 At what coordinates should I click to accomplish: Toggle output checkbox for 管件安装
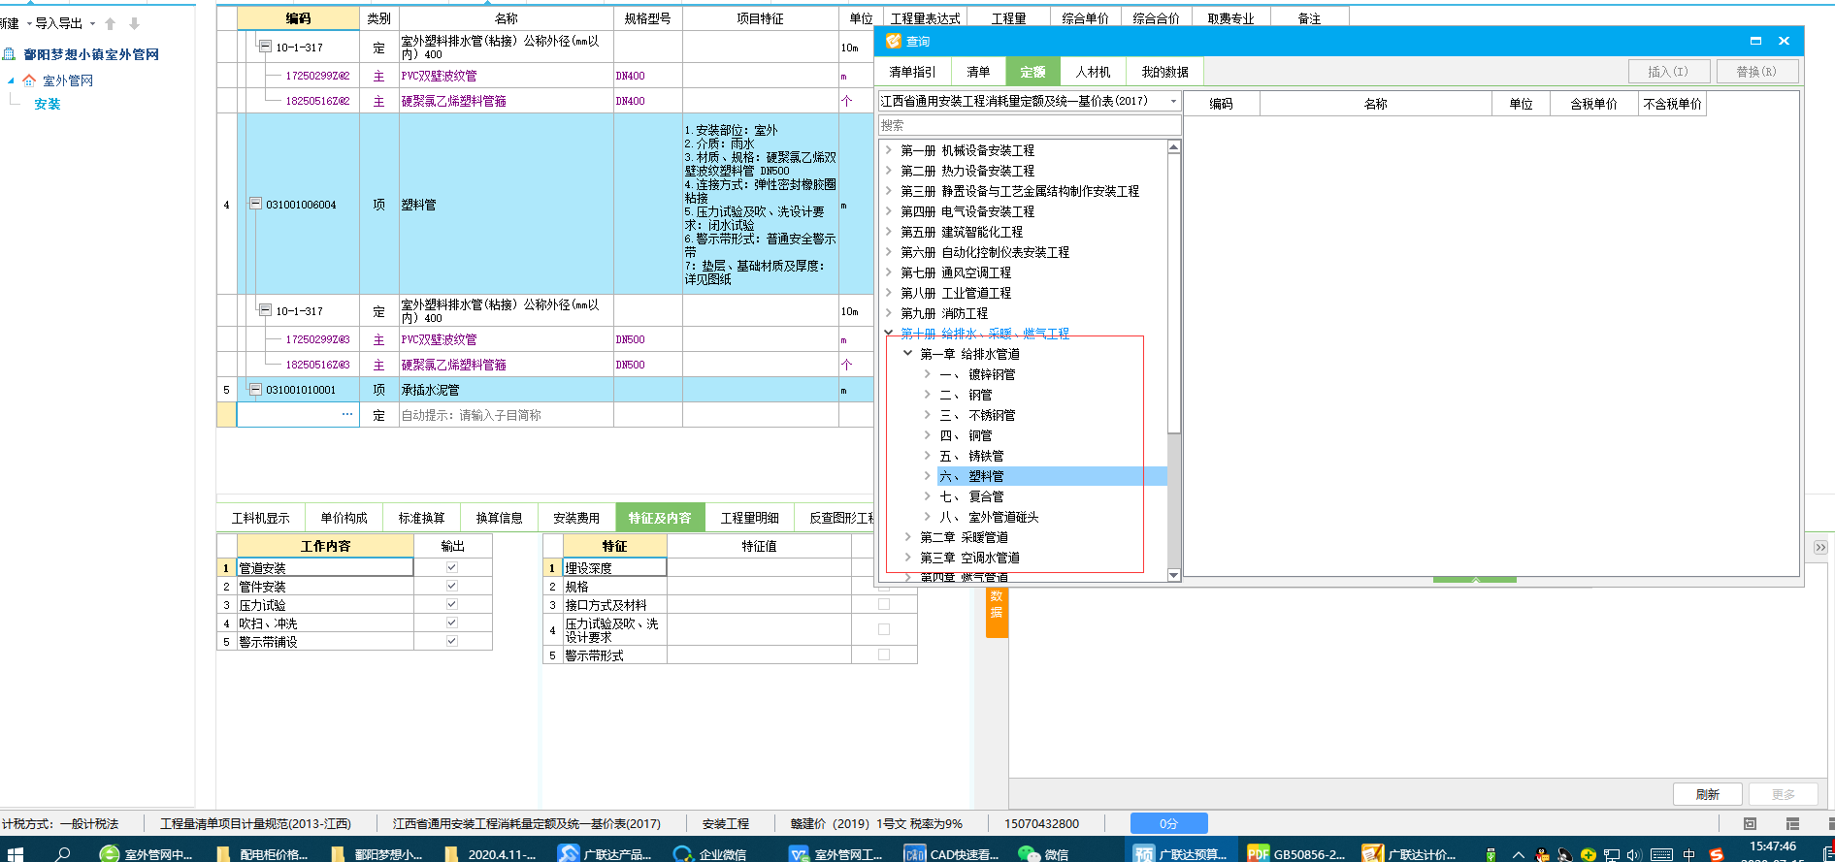point(452,586)
